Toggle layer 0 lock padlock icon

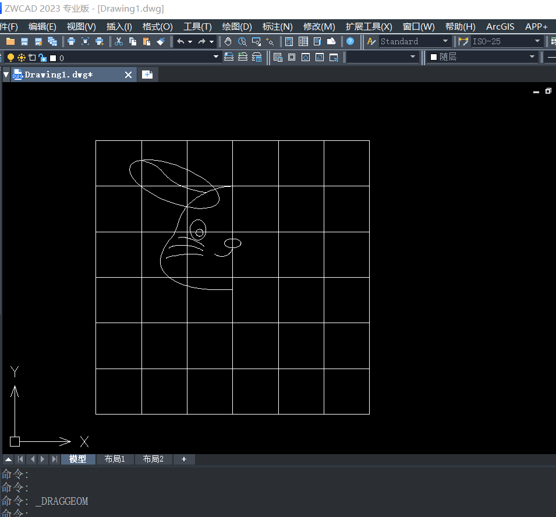pyautogui.click(x=43, y=58)
